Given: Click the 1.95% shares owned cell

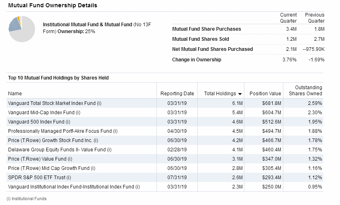Looking at the screenshot, I should point(315,122).
